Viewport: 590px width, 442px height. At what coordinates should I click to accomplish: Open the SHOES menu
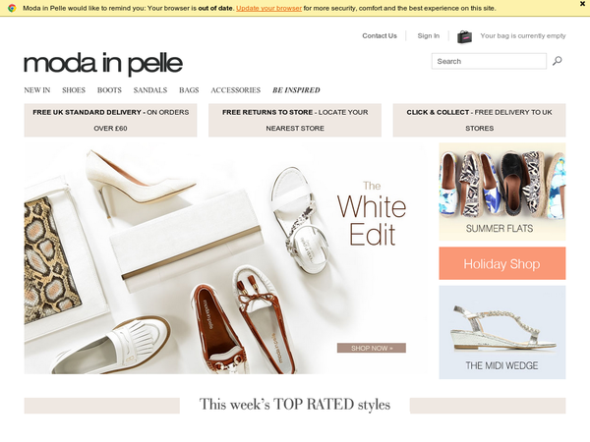tap(74, 90)
